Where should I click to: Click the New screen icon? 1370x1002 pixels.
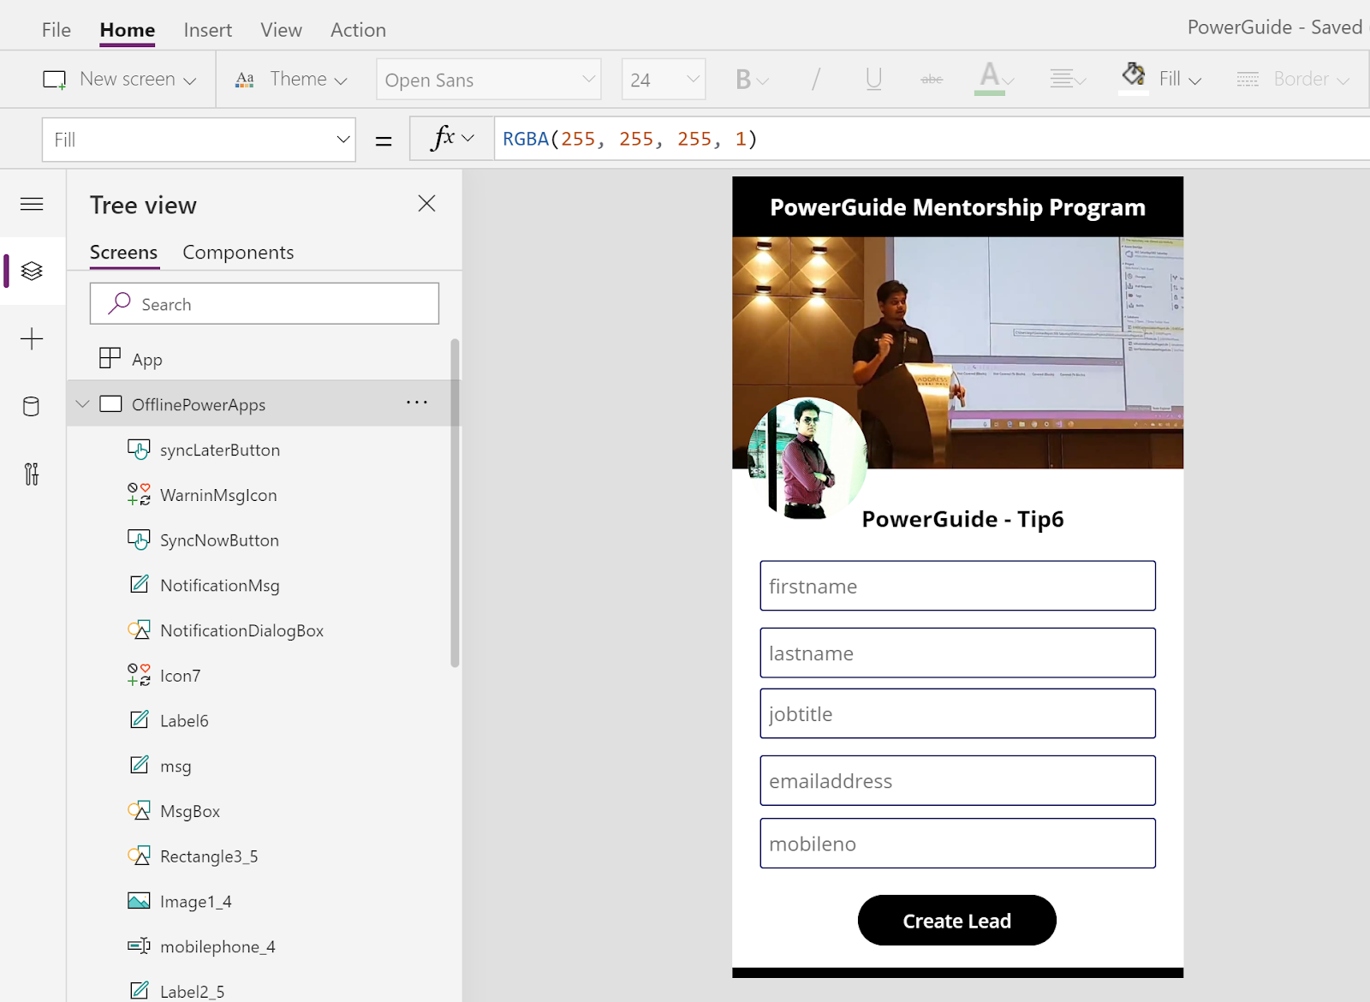click(54, 80)
